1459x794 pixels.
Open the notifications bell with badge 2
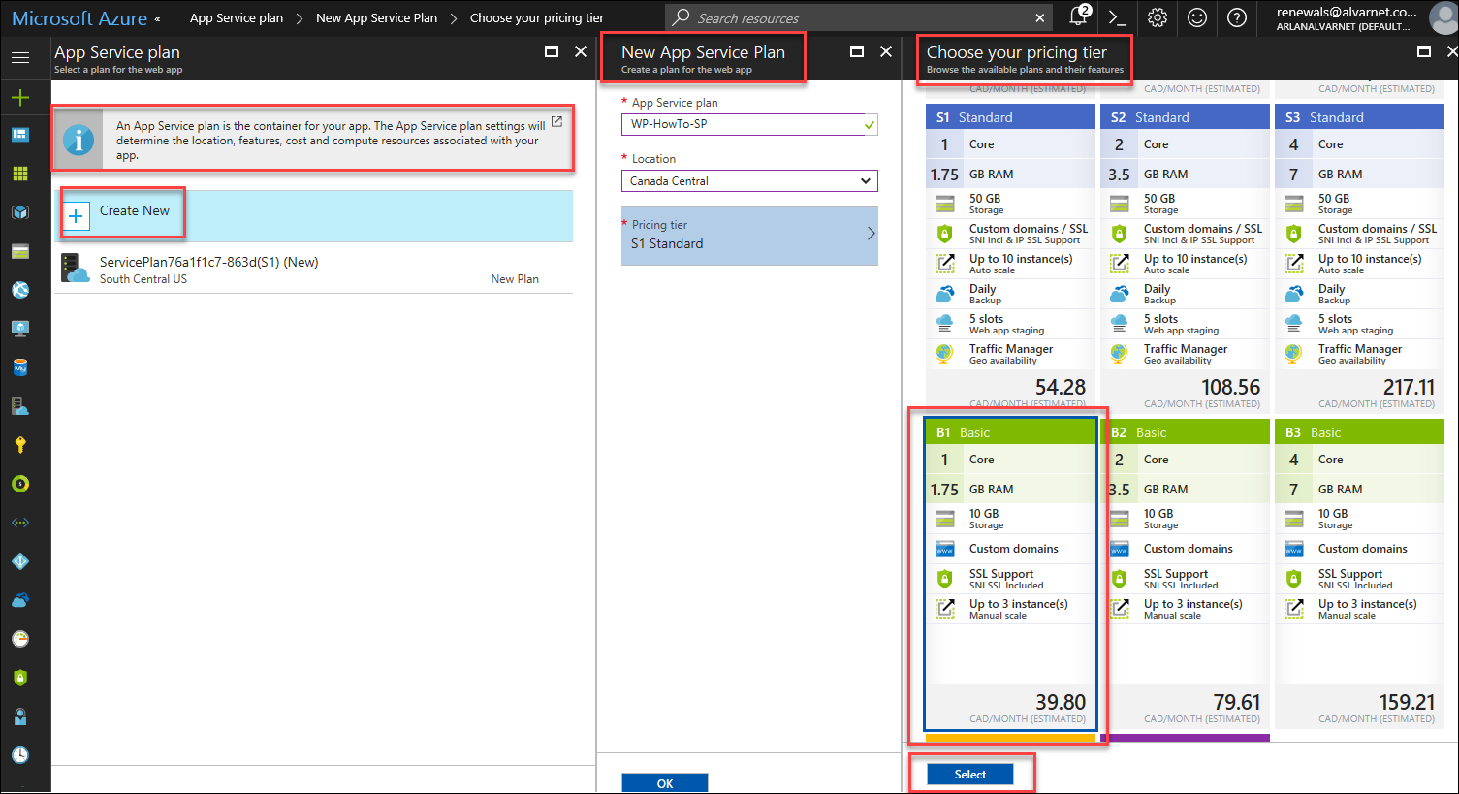pyautogui.click(x=1079, y=16)
